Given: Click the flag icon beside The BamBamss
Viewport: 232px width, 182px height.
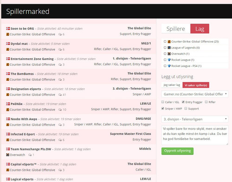Looking at the screenshot, I should click(x=8, y=73).
